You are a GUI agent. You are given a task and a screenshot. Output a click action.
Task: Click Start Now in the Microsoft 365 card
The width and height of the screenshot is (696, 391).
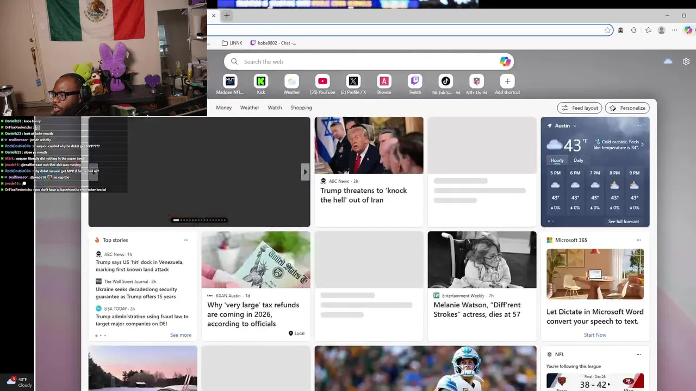point(595,335)
